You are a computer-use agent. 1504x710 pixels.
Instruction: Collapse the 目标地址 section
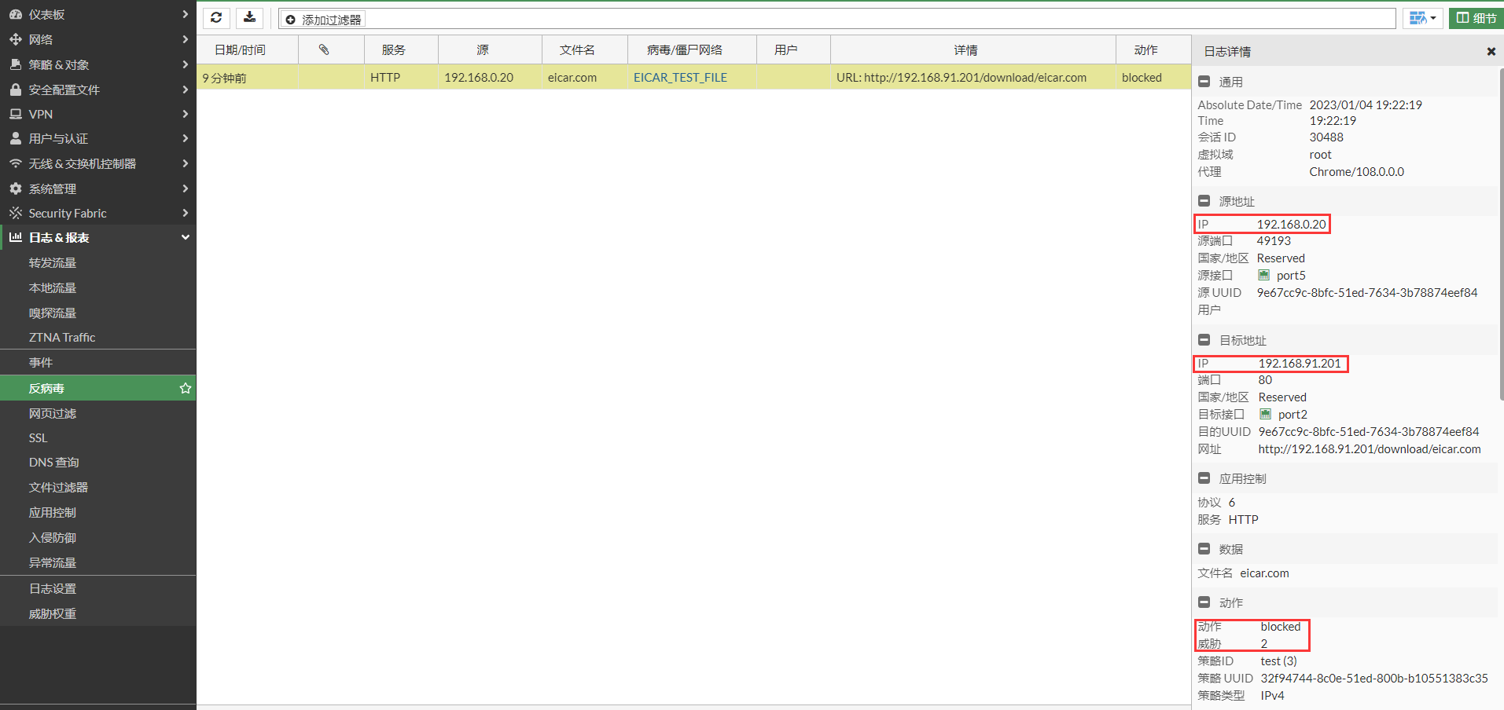[1204, 340]
